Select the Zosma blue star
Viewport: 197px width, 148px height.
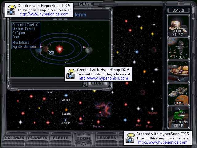pyautogui.click(x=66, y=95)
